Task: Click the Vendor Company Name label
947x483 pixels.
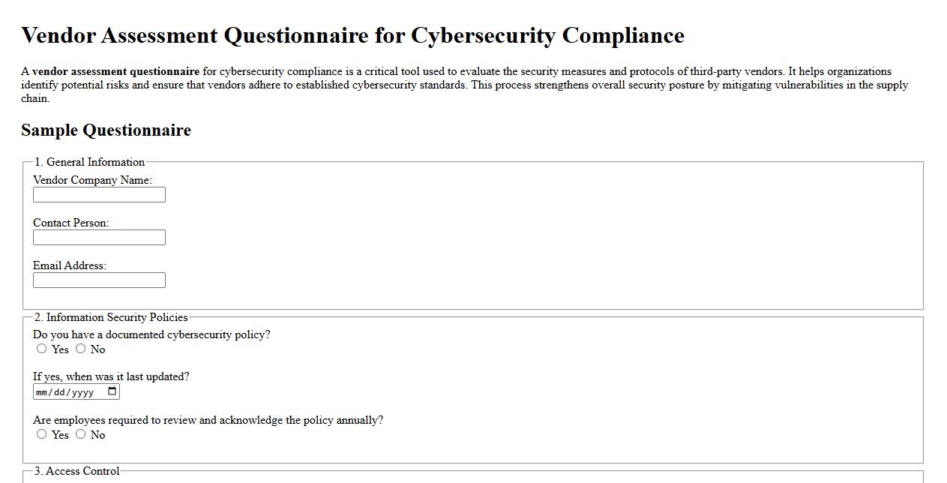Action: (92, 180)
